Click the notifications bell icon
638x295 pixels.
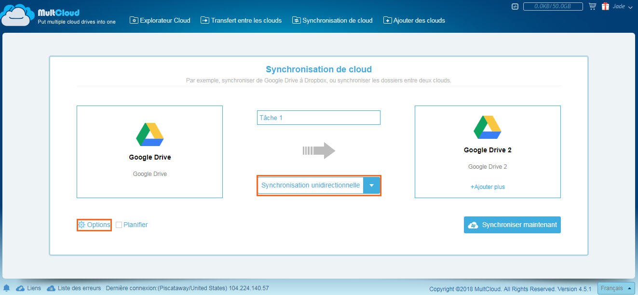[6, 288]
